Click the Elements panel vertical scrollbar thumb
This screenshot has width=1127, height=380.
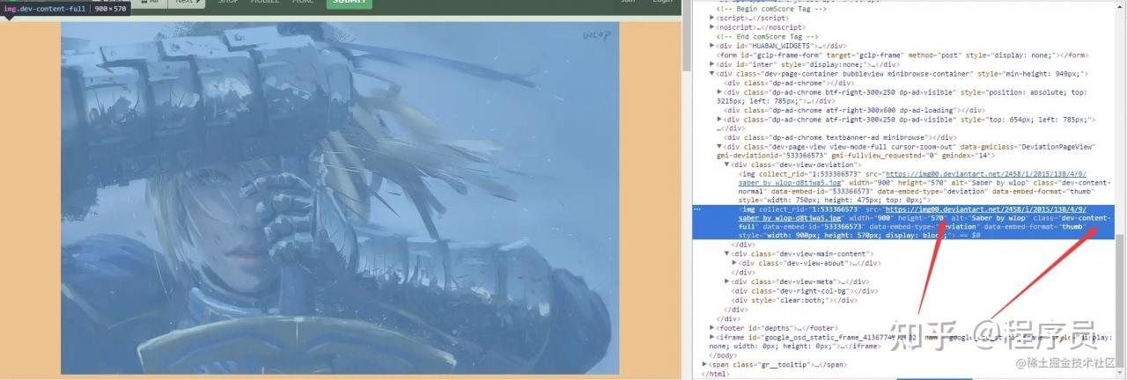(1121, 302)
